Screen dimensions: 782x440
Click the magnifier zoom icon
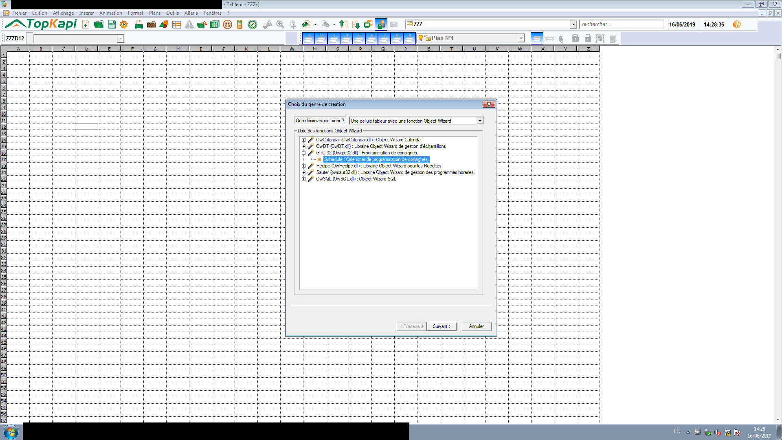click(x=280, y=24)
